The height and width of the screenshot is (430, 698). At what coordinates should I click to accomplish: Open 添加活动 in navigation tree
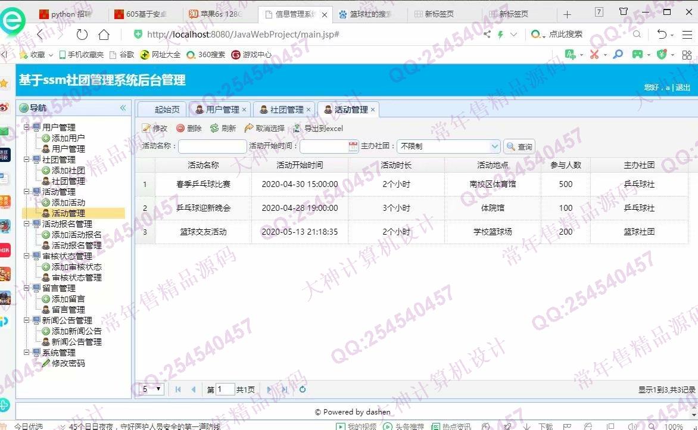(68, 202)
